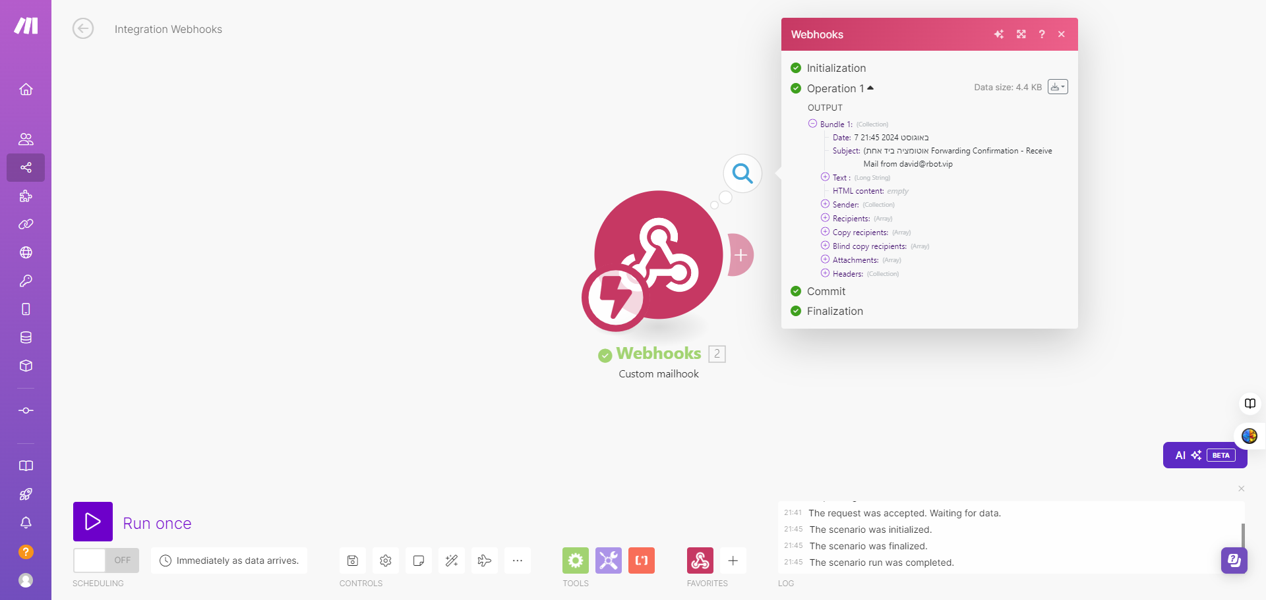The height and width of the screenshot is (600, 1266).
Task: Toggle scheduling OFF switch
Action: tap(106, 560)
